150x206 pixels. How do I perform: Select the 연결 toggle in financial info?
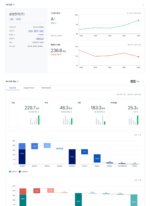(138, 81)
